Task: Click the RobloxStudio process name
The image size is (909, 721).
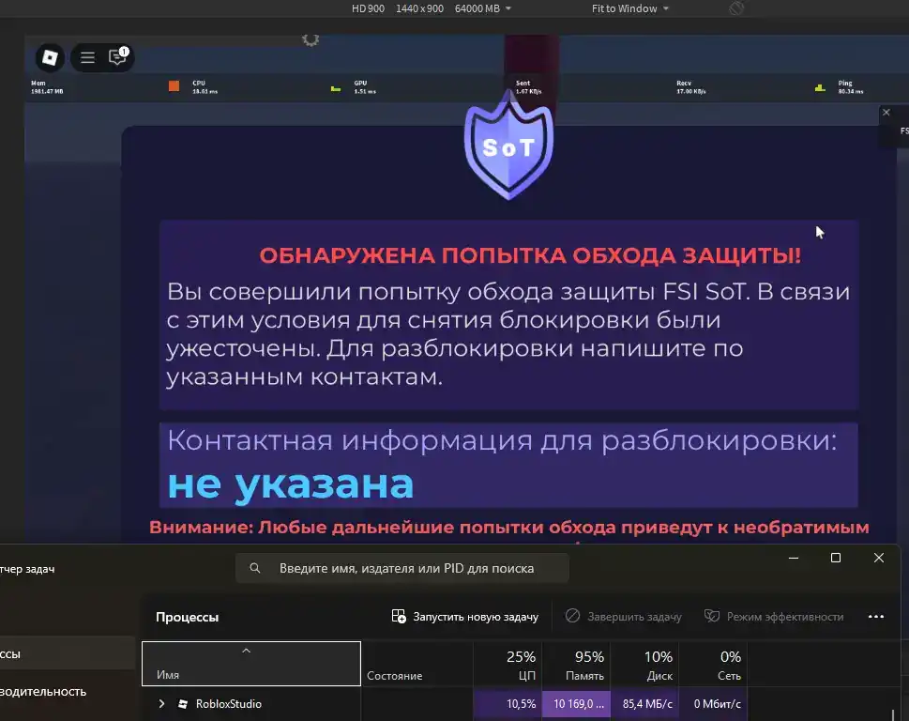Action: tap(228, 703)
